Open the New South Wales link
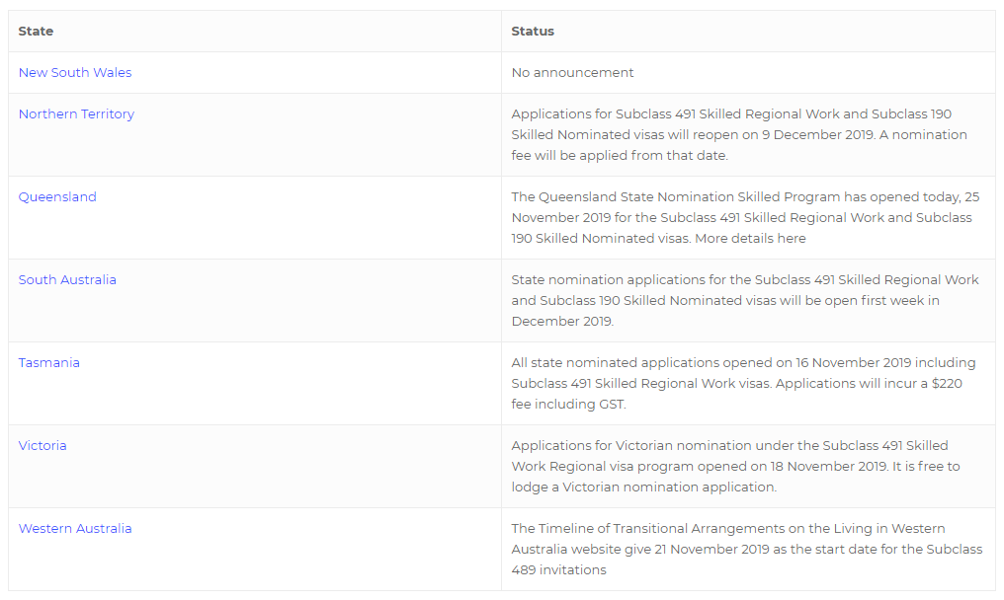The width and height of the screenshot is (1004, 600). point(75,73)
